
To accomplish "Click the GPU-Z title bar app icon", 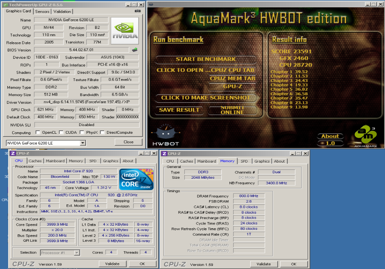I will (x=6, y=5).
